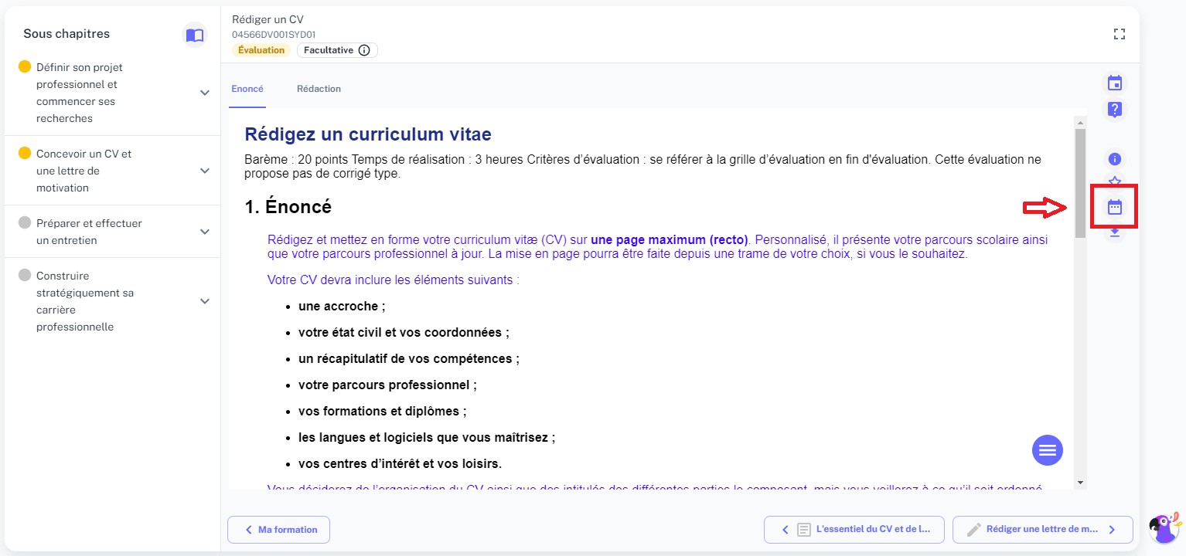
Task: Expand 'Préparer et effectuer un entretien' chapter
Action: pos(205,232)
